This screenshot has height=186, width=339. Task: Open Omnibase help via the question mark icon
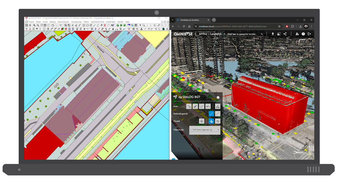pos(303,34)
